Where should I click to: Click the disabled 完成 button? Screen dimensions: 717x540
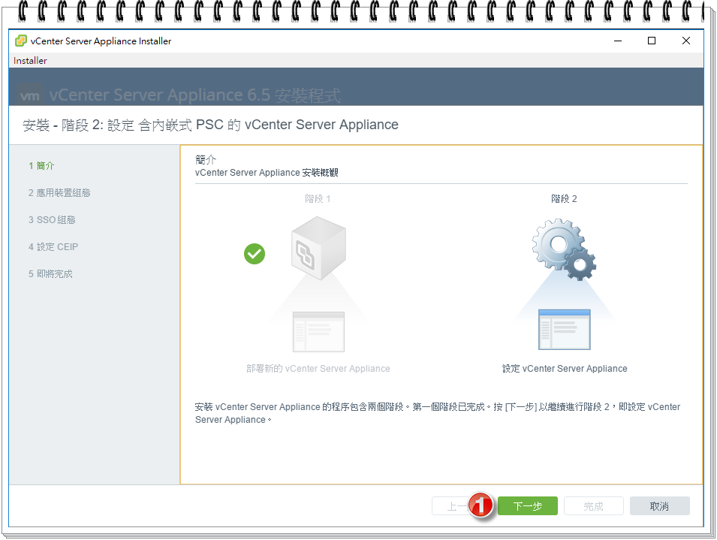pos(593,505)
